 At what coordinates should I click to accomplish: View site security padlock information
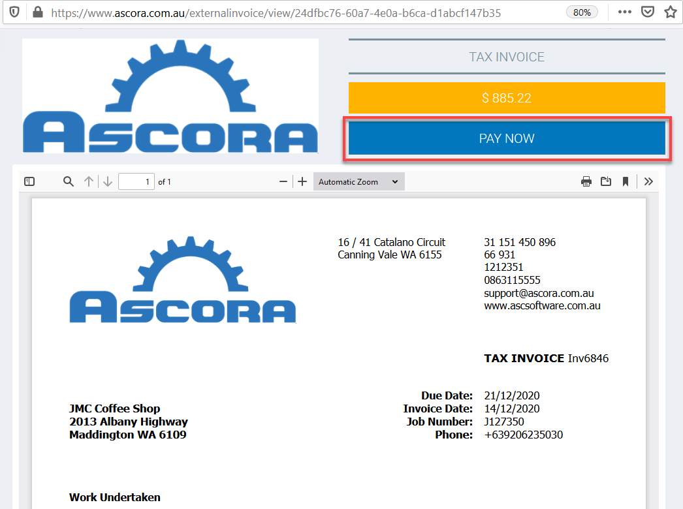point(37,12)
